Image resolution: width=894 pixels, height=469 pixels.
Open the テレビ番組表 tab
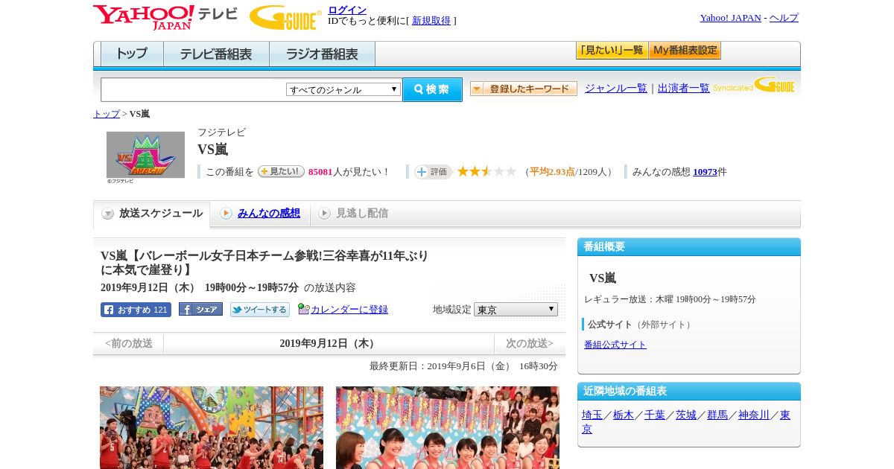[x=216, y=54]
